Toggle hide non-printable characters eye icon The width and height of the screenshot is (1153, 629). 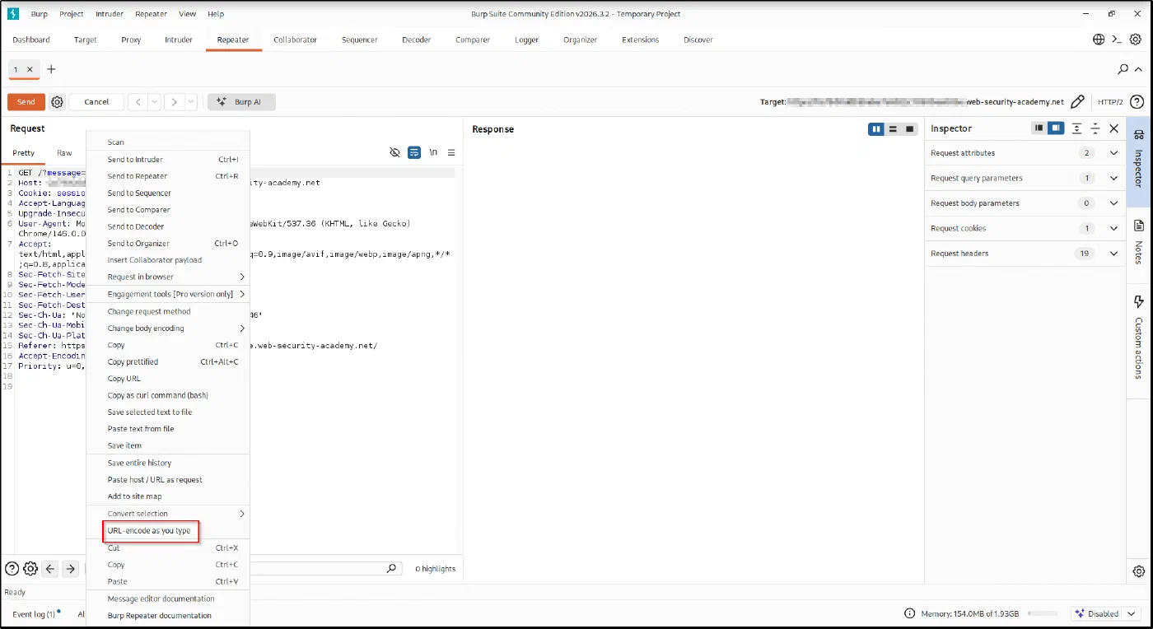point(394,152)
